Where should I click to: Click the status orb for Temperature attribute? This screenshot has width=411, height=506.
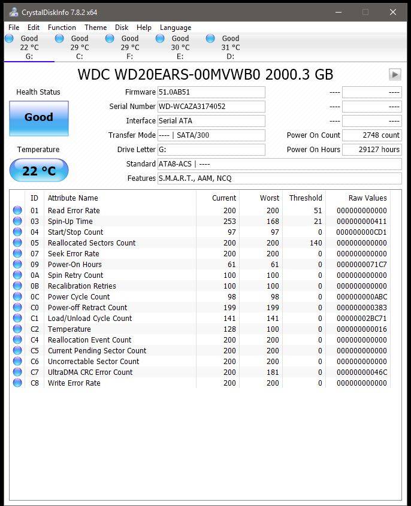pos(17,329)
